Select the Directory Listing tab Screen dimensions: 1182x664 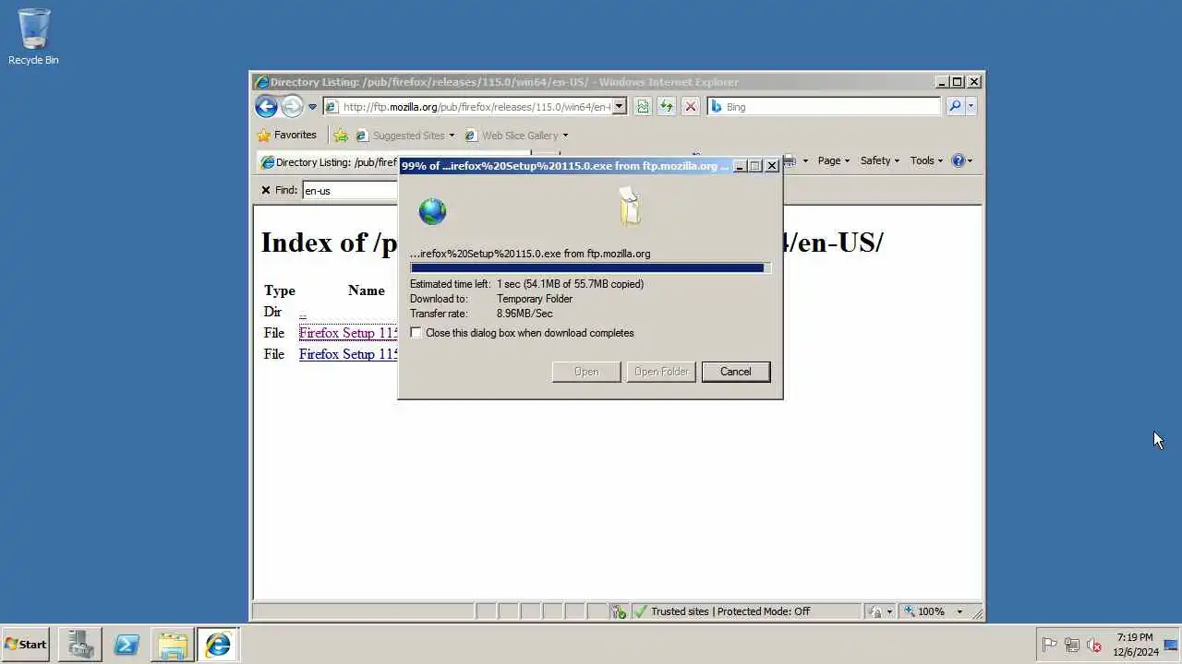click(328, 162)
